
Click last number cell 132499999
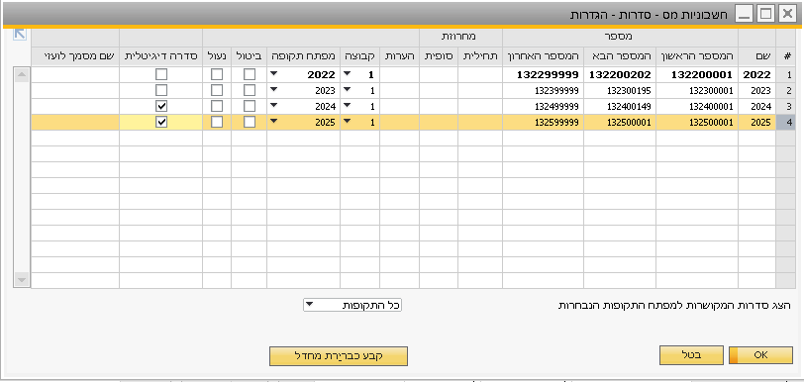(x=543, y=106)
